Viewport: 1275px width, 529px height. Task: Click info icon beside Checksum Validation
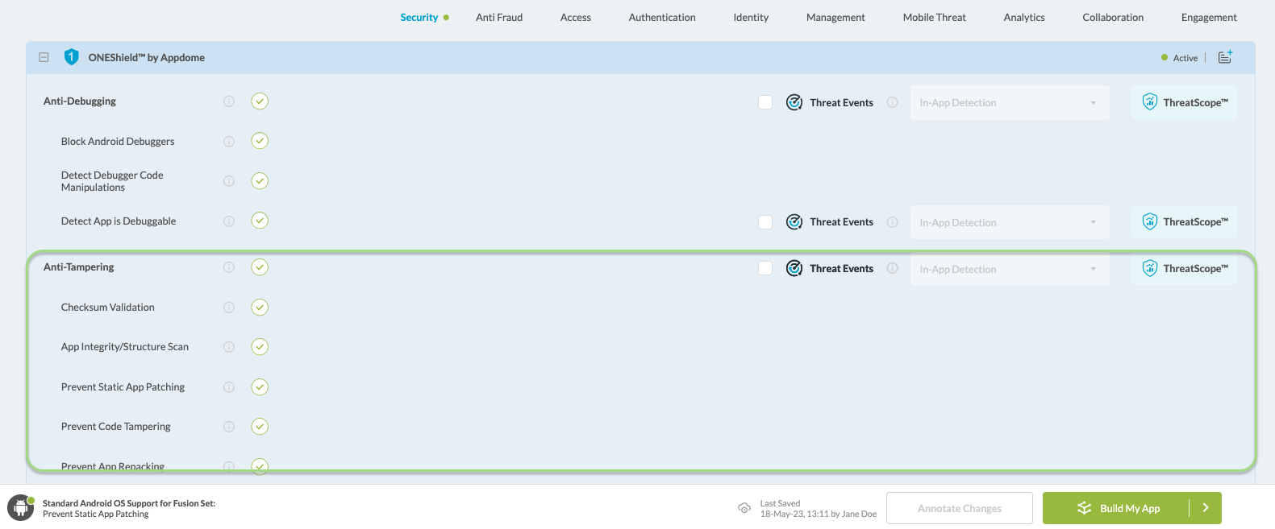[229, 308]
